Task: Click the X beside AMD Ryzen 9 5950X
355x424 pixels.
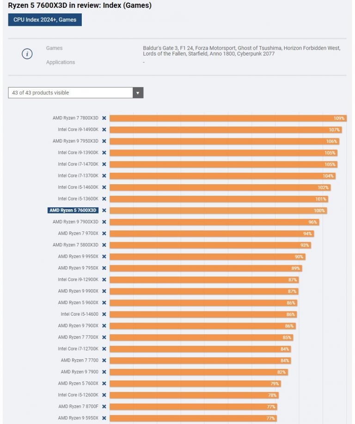Action: (104, 418)
